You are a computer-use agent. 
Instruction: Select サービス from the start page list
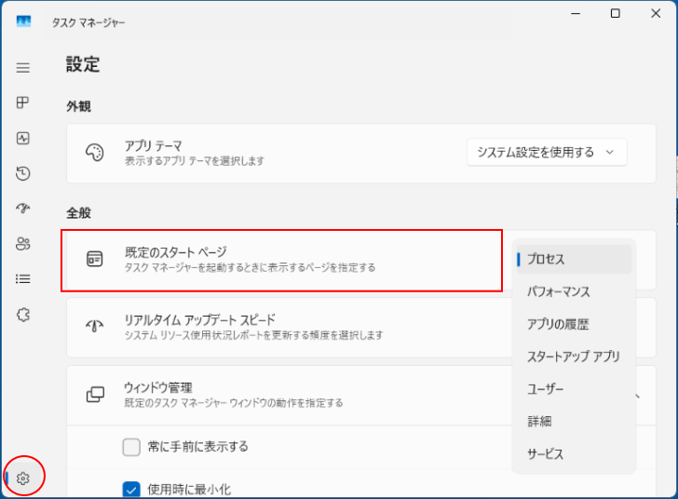(x=574, y=453)
